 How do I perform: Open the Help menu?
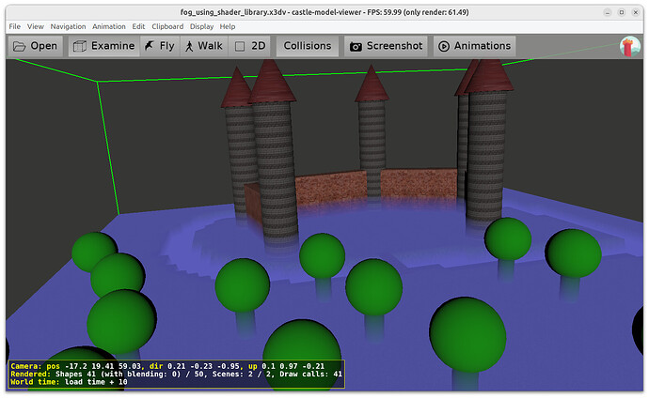tap(228, 26)
